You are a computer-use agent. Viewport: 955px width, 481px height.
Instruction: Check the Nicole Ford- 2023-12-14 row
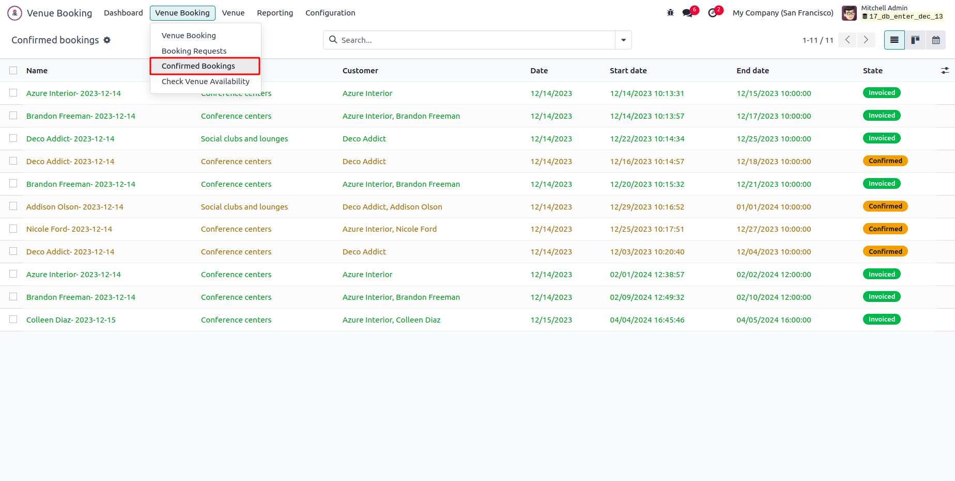click(13, 229)
